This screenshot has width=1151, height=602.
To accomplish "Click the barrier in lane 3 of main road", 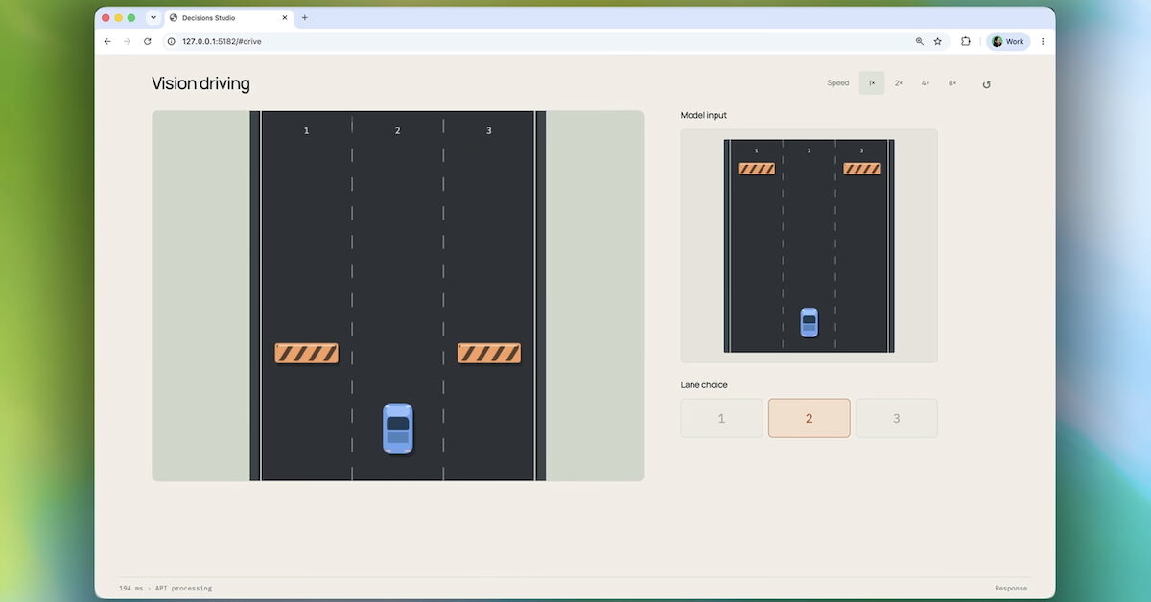I will coord(489,353).
